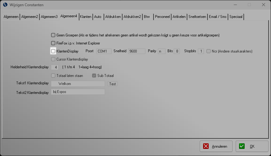Click the app icon in title bar
This screenshot has height=156, width=271.
[5, 5]
